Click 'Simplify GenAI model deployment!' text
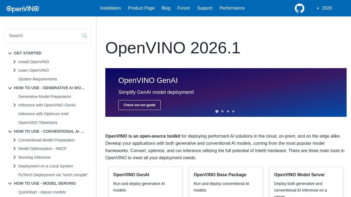This screenshot has width=351, height=197. pos(156,92)
